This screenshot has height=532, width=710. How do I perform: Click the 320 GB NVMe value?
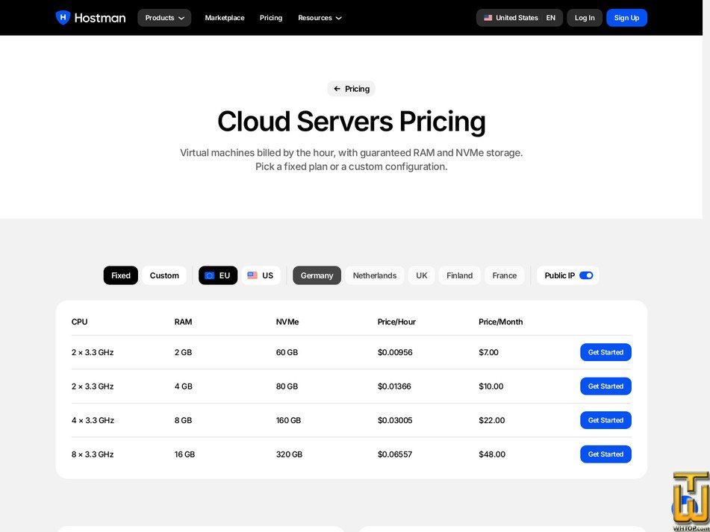[x=290, y=454]
